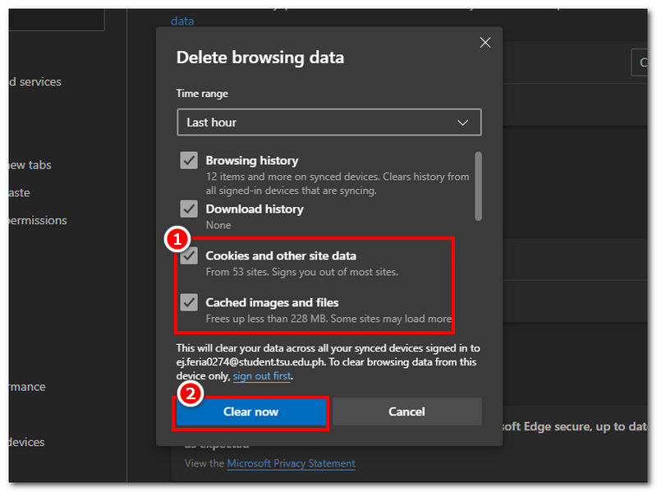657x492 pixels.
Task: Close the Delete browsing data dialog
Action: click(485, 43)
